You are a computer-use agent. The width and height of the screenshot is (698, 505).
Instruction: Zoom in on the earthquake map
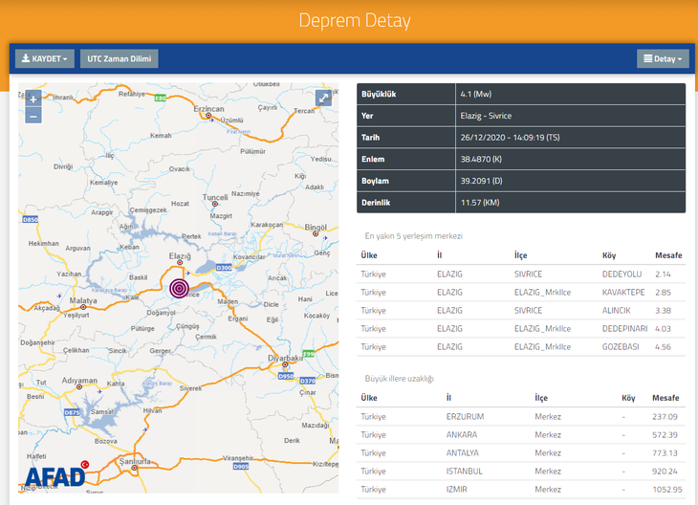tap(33, 99)
